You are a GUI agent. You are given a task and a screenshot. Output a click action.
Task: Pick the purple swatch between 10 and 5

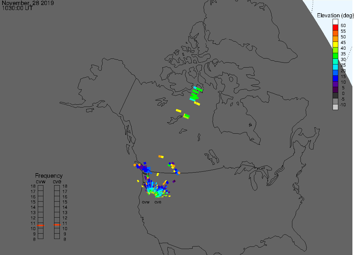coord(335,84)
